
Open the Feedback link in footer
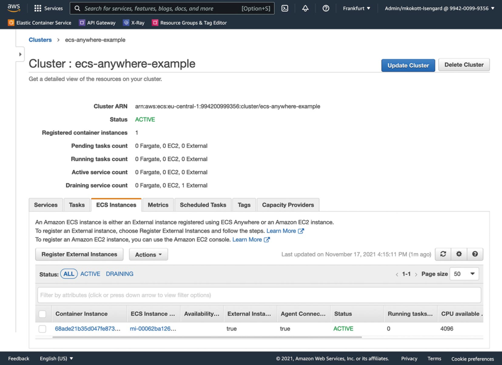pos(19,359)
